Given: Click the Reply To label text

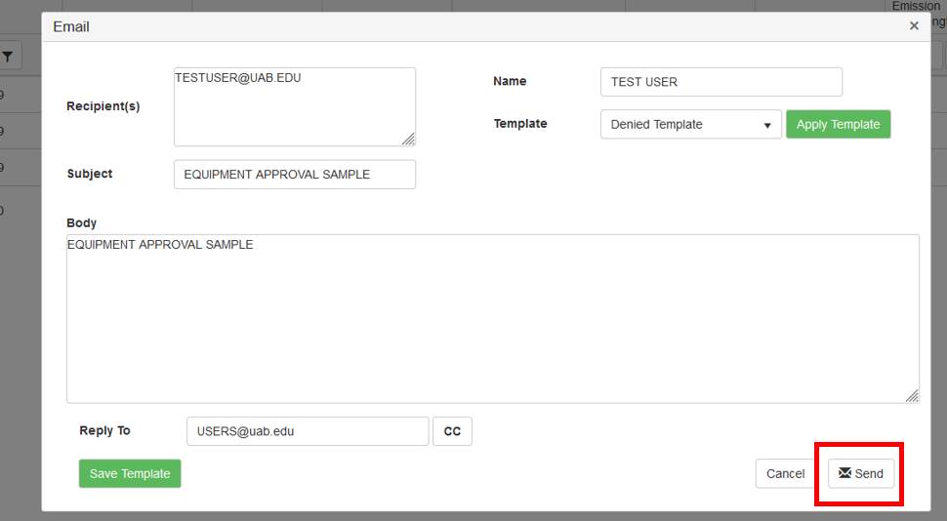Looking at the screenshot, I should [104, 430].
